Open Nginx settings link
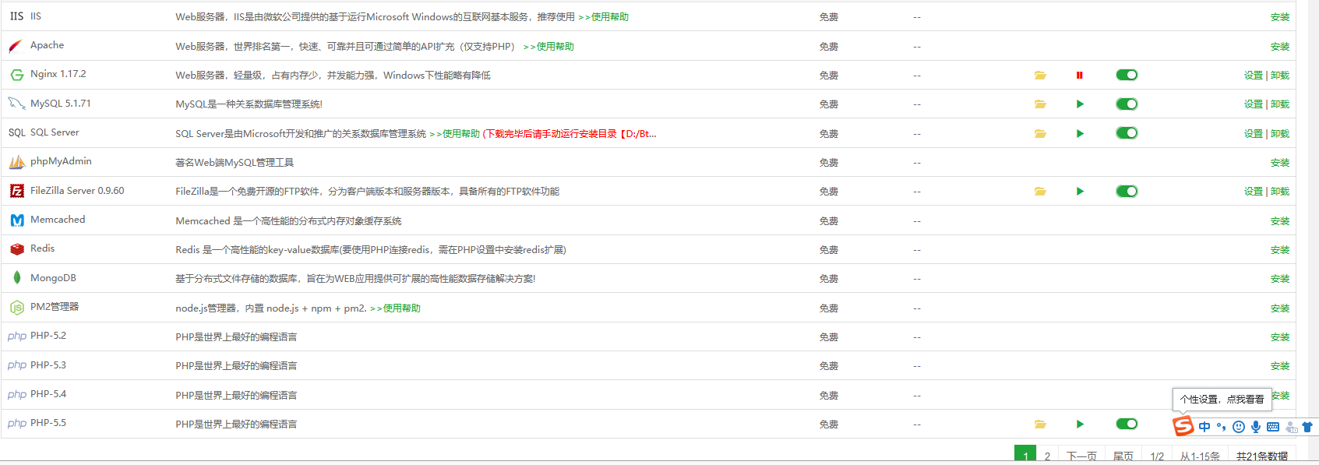The image size is (1319, 465). coord(1254,76)
